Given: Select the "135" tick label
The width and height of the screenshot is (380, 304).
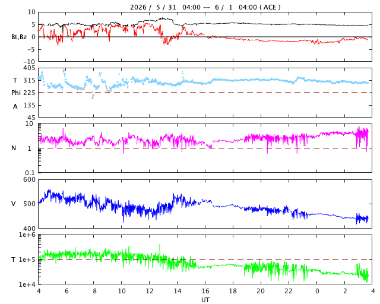Looking at the screenshot, I should [29, 105].
